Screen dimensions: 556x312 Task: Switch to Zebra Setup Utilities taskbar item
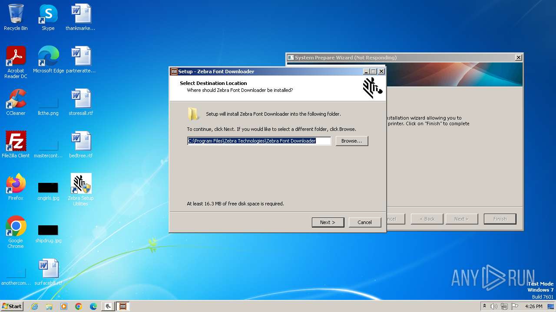click(108, 306)
